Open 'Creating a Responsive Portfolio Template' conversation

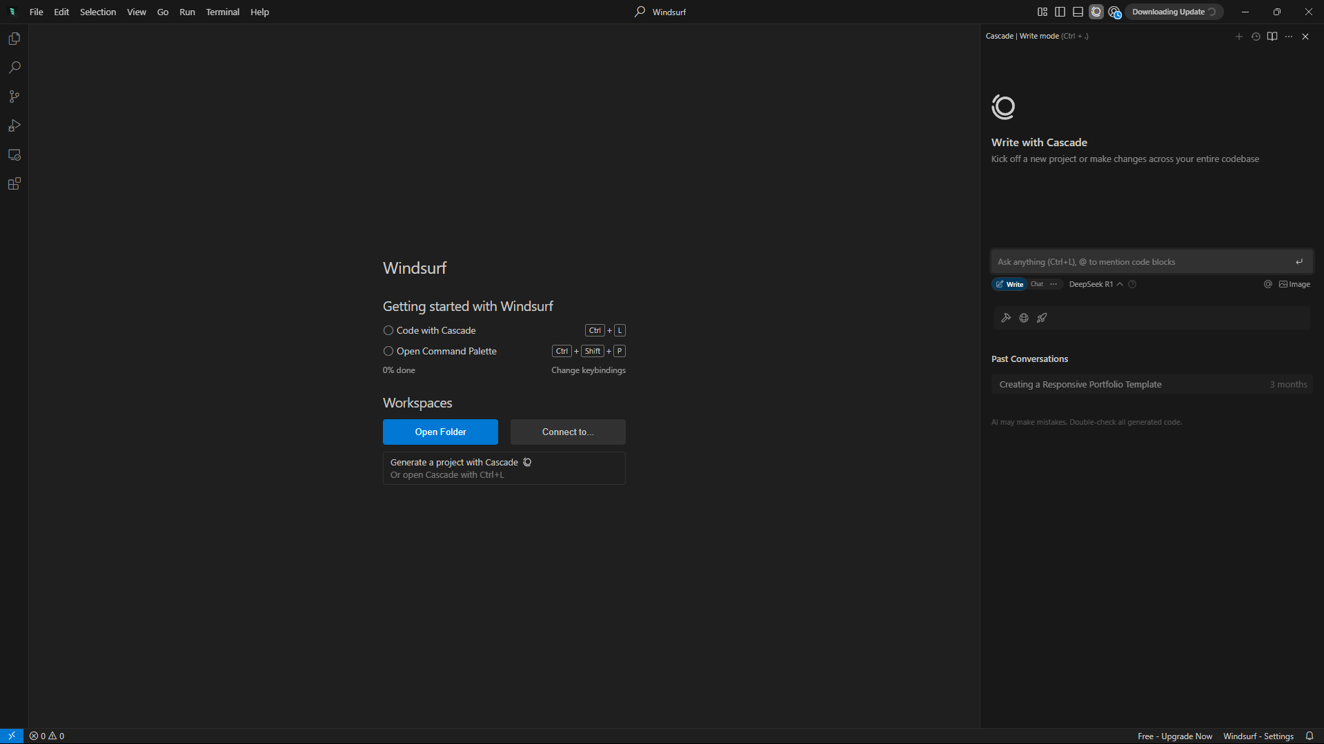coord(1152,385)
